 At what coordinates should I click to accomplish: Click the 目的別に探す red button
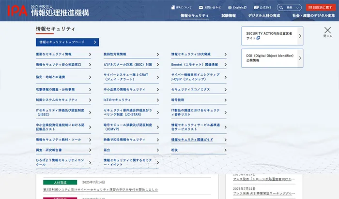tap(321, 8)
